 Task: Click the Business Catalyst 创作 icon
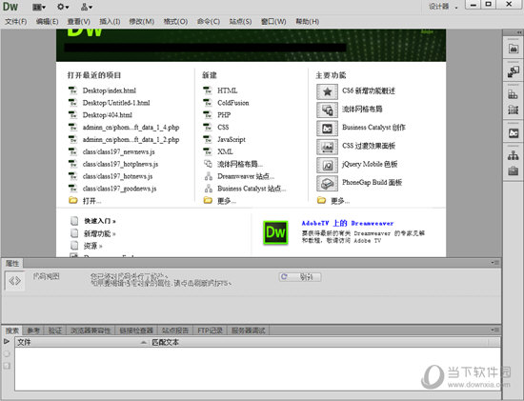327,128
